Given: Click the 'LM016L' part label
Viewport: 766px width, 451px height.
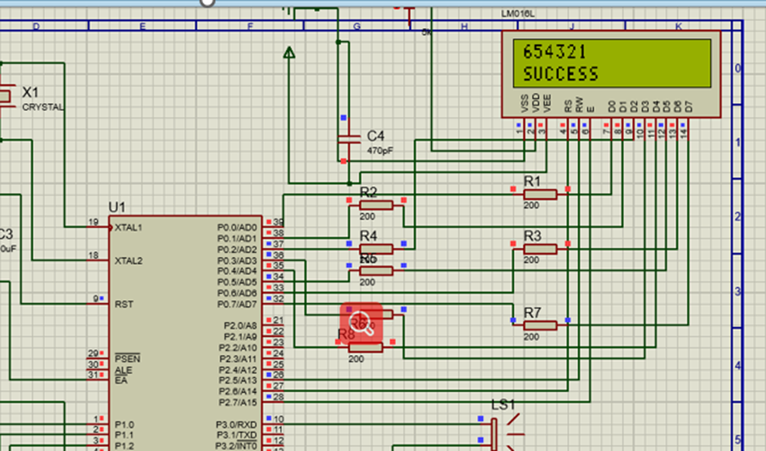Looking at the screenshot, I should (x=518, y=14).
